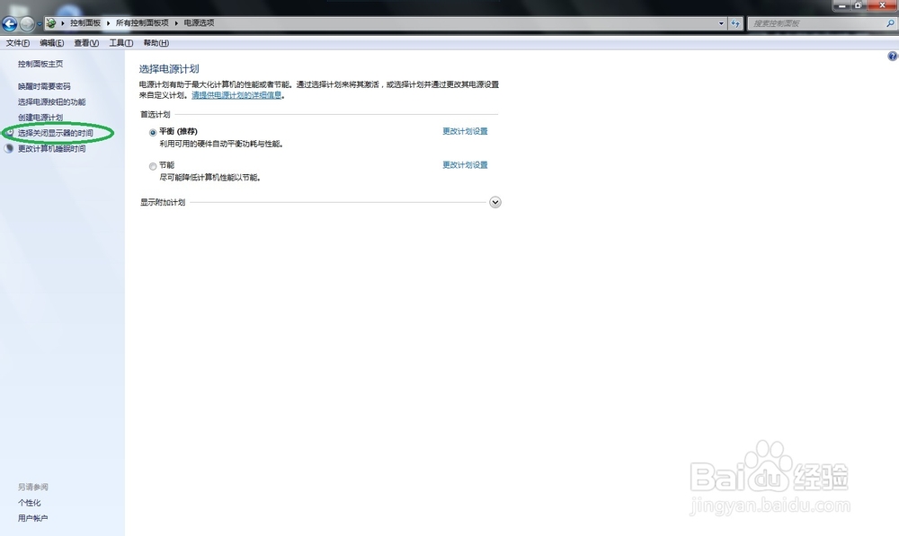This screenshot has height=536, width=899.
Task: Open the 查看(V) menu
Action: coord(86,43)
